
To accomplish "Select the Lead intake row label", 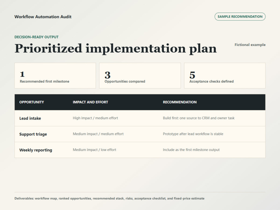I will tap(30, 118).
